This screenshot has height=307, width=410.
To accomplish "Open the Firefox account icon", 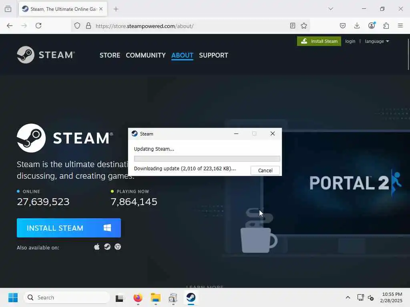I will pyautogui.click(x=372, y=25).
